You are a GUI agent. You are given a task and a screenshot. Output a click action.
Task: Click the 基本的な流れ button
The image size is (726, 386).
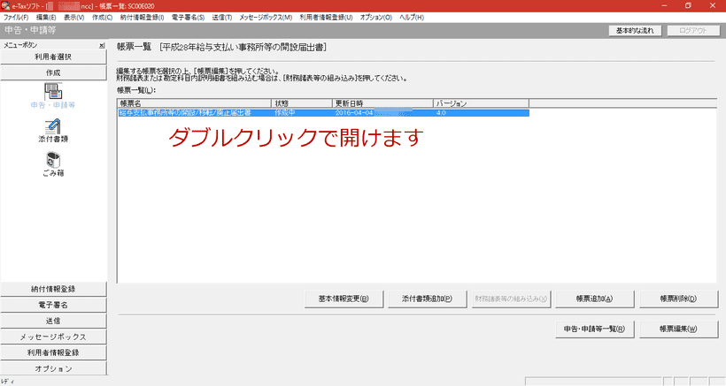tap(635, 30)
